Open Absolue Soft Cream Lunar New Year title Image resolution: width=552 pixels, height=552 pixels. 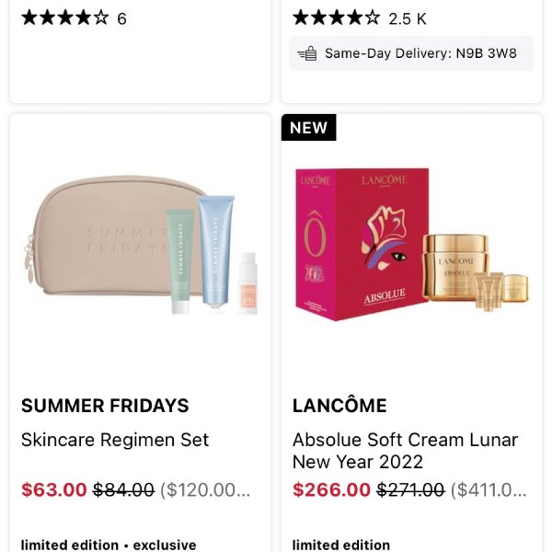click(405, 451)
